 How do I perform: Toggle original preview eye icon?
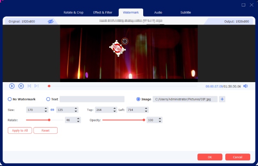[50, 22]
